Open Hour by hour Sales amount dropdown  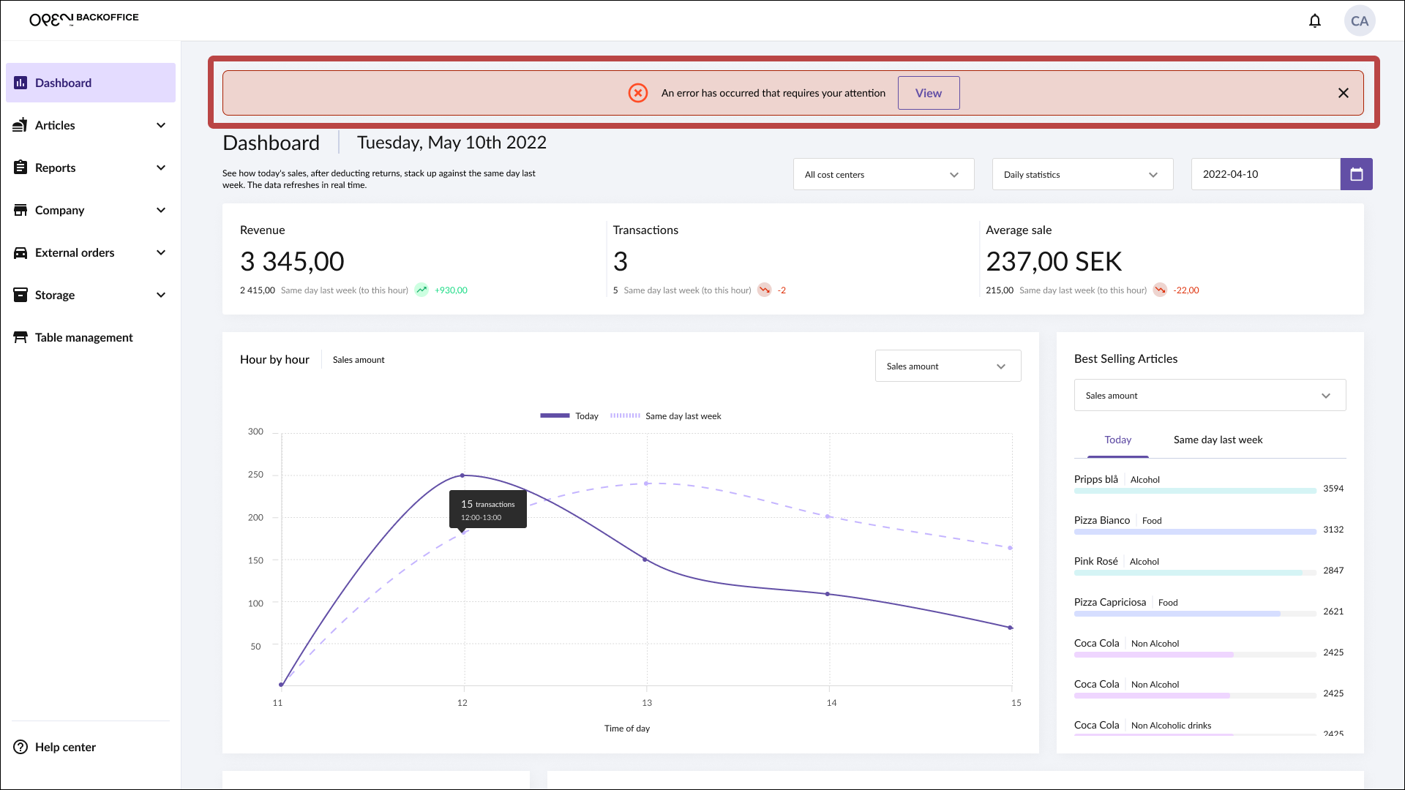(x=947, y=366)
